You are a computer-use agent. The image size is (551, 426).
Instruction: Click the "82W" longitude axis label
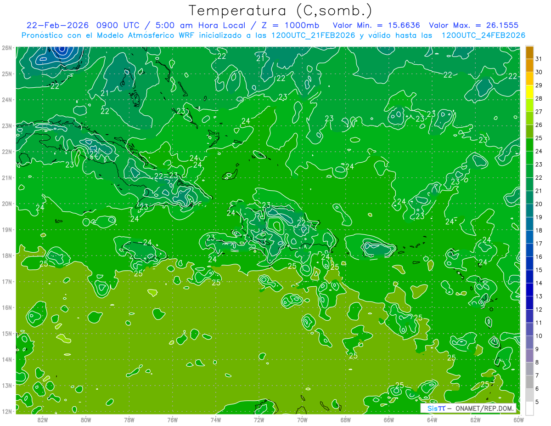click(x=42, y=420)
